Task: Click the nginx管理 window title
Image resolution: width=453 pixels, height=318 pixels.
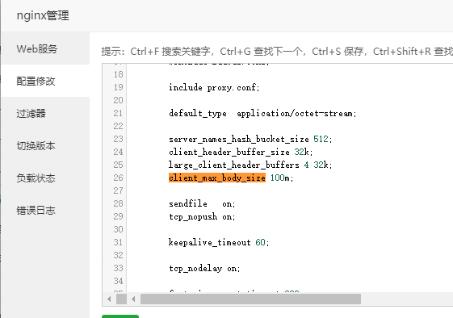Action: click(43, 15)
